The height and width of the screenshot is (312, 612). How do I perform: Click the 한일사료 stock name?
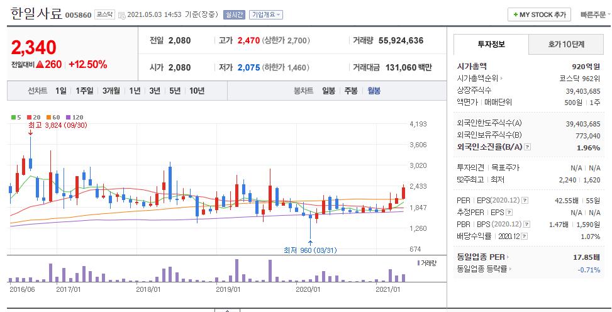[36, 14]
